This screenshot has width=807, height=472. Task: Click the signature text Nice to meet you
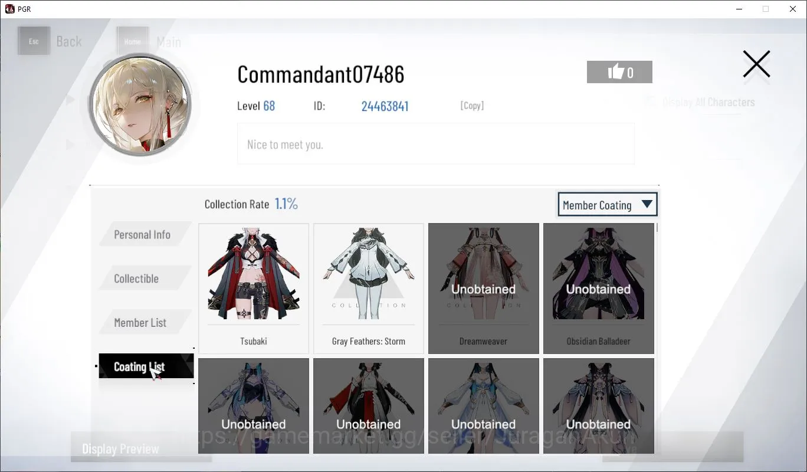tap(285, 145)
